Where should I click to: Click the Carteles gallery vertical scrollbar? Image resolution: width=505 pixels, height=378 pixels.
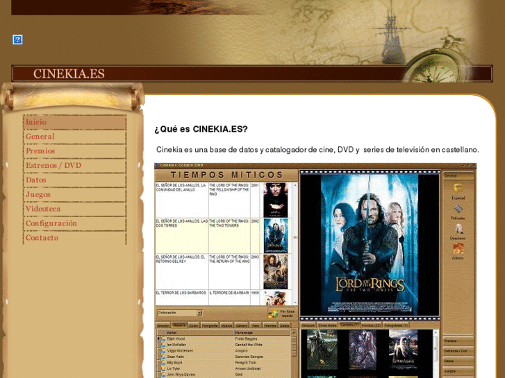(436, 354)
